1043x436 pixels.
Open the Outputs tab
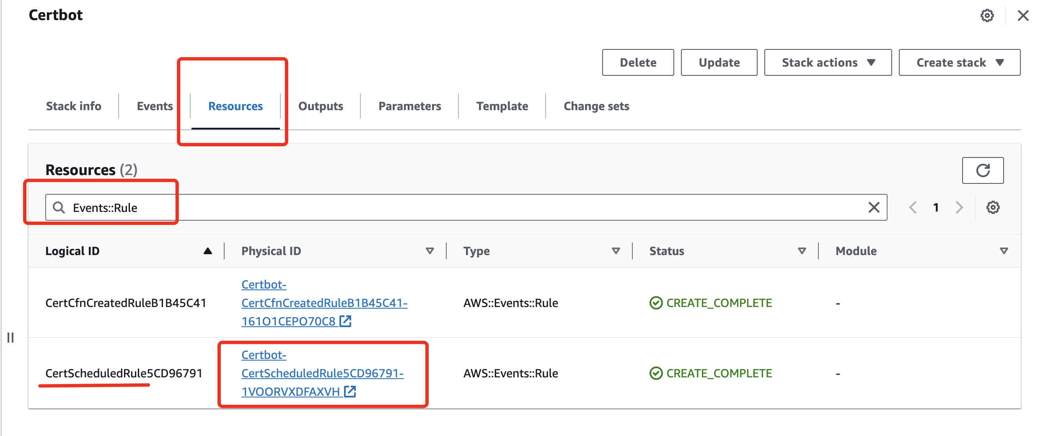click(321, 106)
